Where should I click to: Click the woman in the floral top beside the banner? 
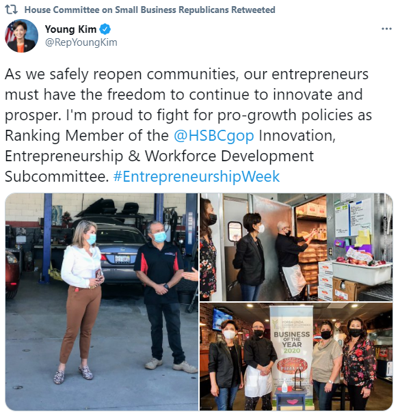[x=358, y=363]
